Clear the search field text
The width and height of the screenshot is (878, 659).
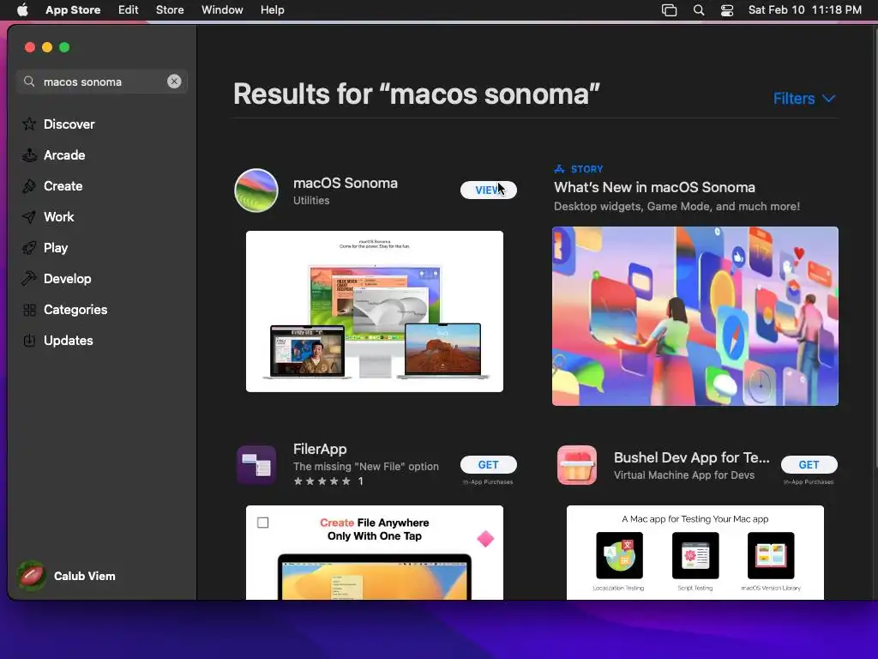tap(174, 82)
